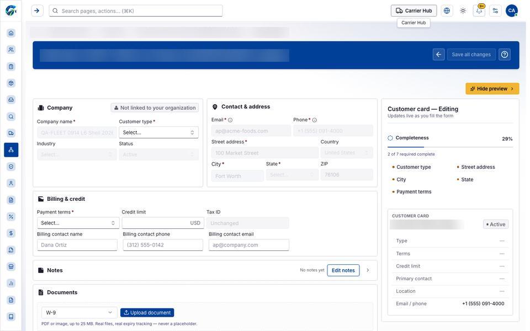Image resolution: width=530 pixels, height=331 pixels.
Task: Expand sidebar with the right arrow button
Action: (37, 11)
